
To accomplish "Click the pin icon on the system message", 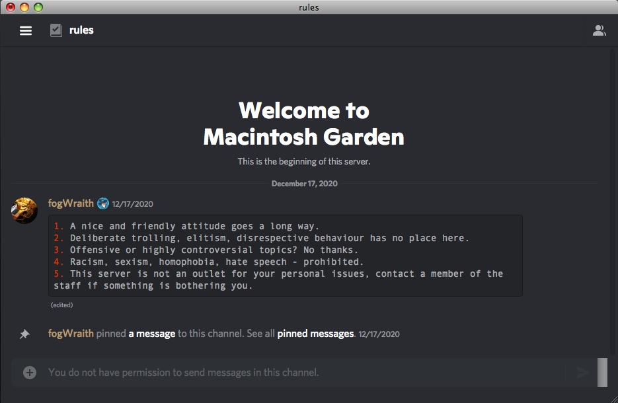I will click(x=24, y=334).
